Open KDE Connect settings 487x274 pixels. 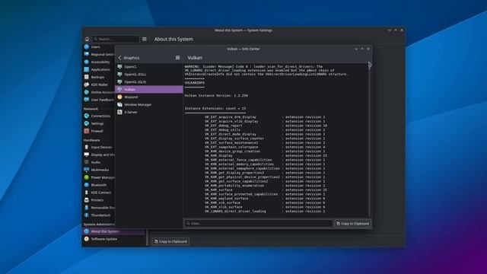click(99, 193)
